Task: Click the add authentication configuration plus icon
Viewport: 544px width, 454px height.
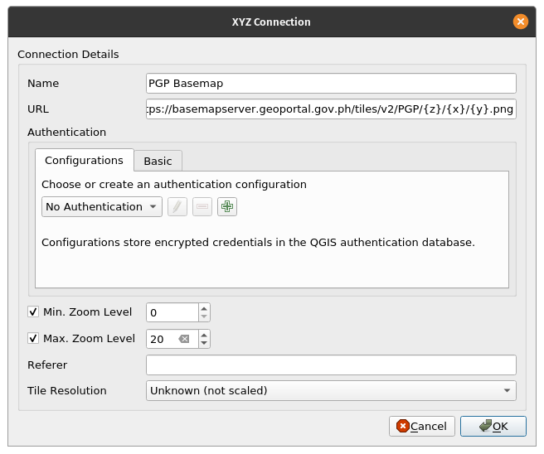Action: click(x=227, y=206)
